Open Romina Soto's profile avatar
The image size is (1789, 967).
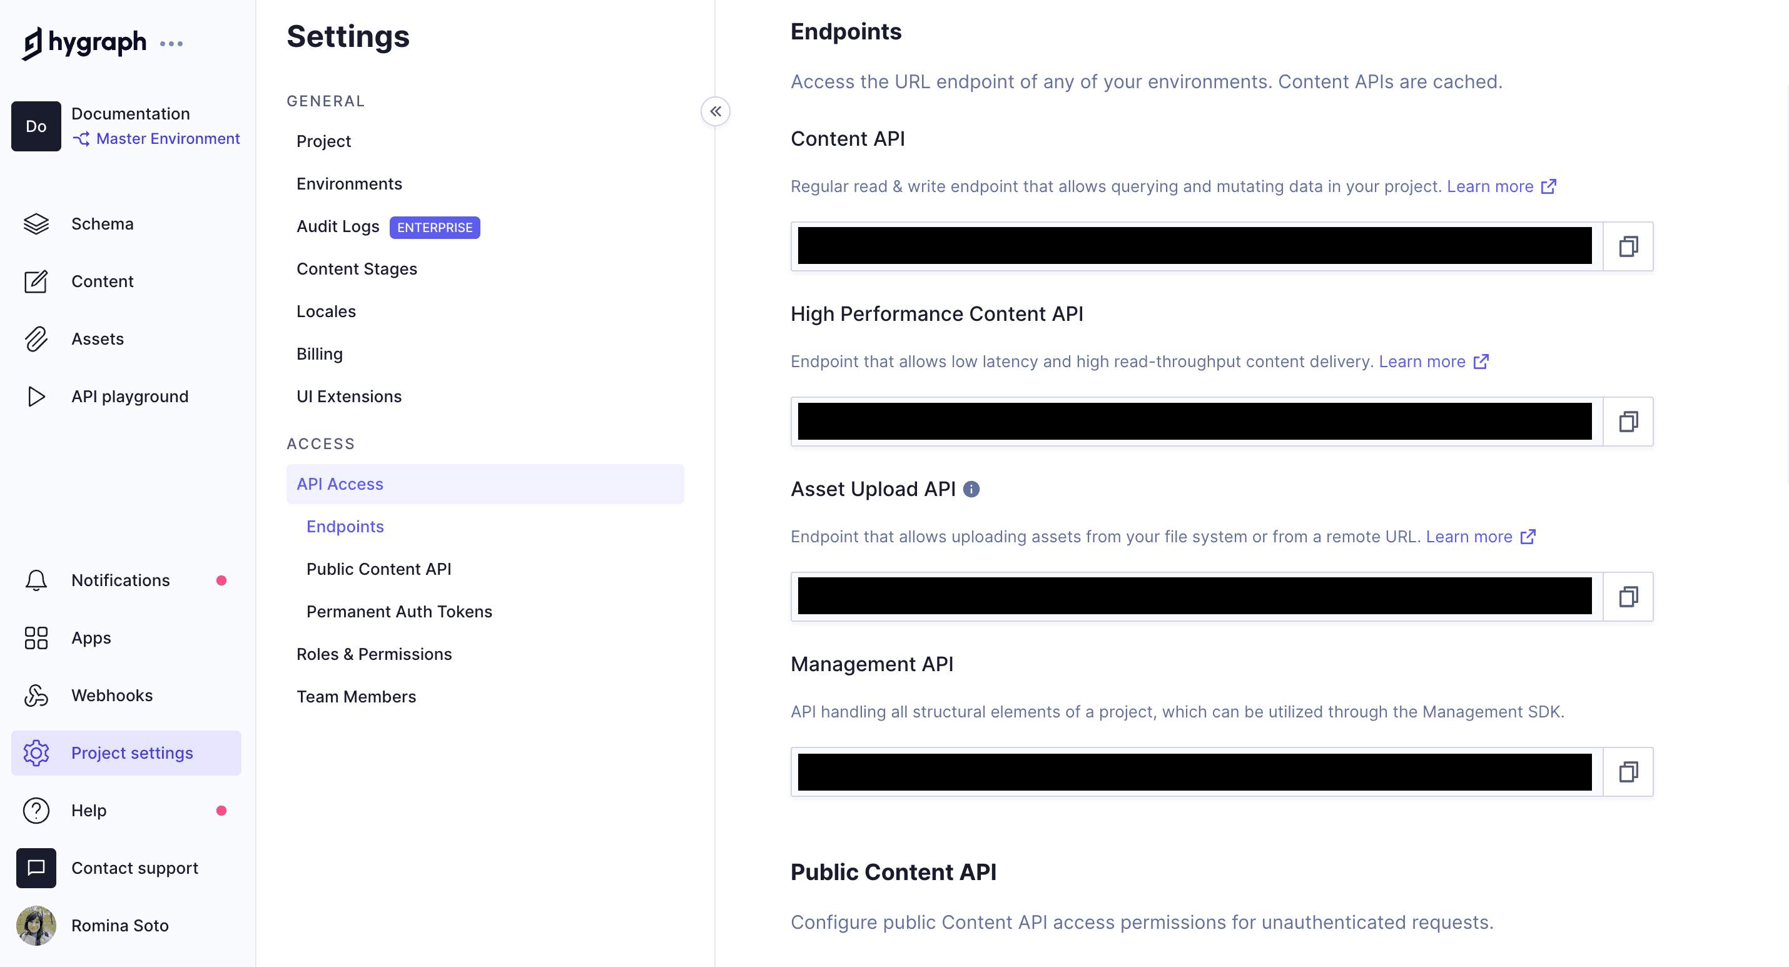tap(36, 924)
